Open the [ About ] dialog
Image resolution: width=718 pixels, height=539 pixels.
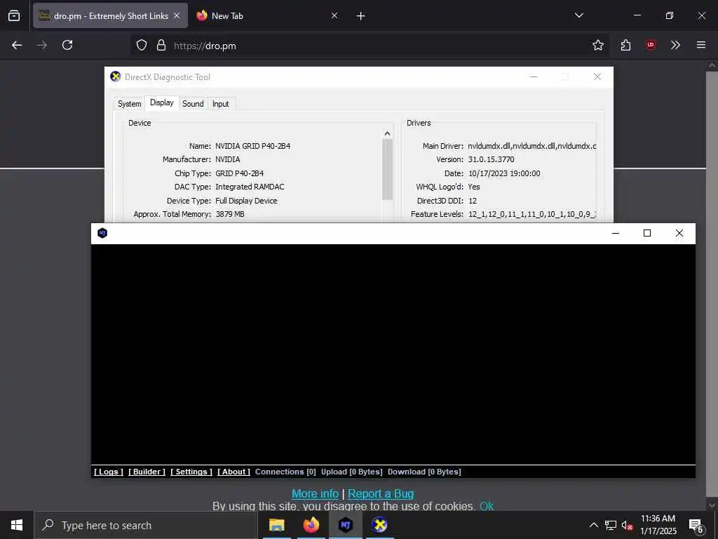tap(233, 472)
